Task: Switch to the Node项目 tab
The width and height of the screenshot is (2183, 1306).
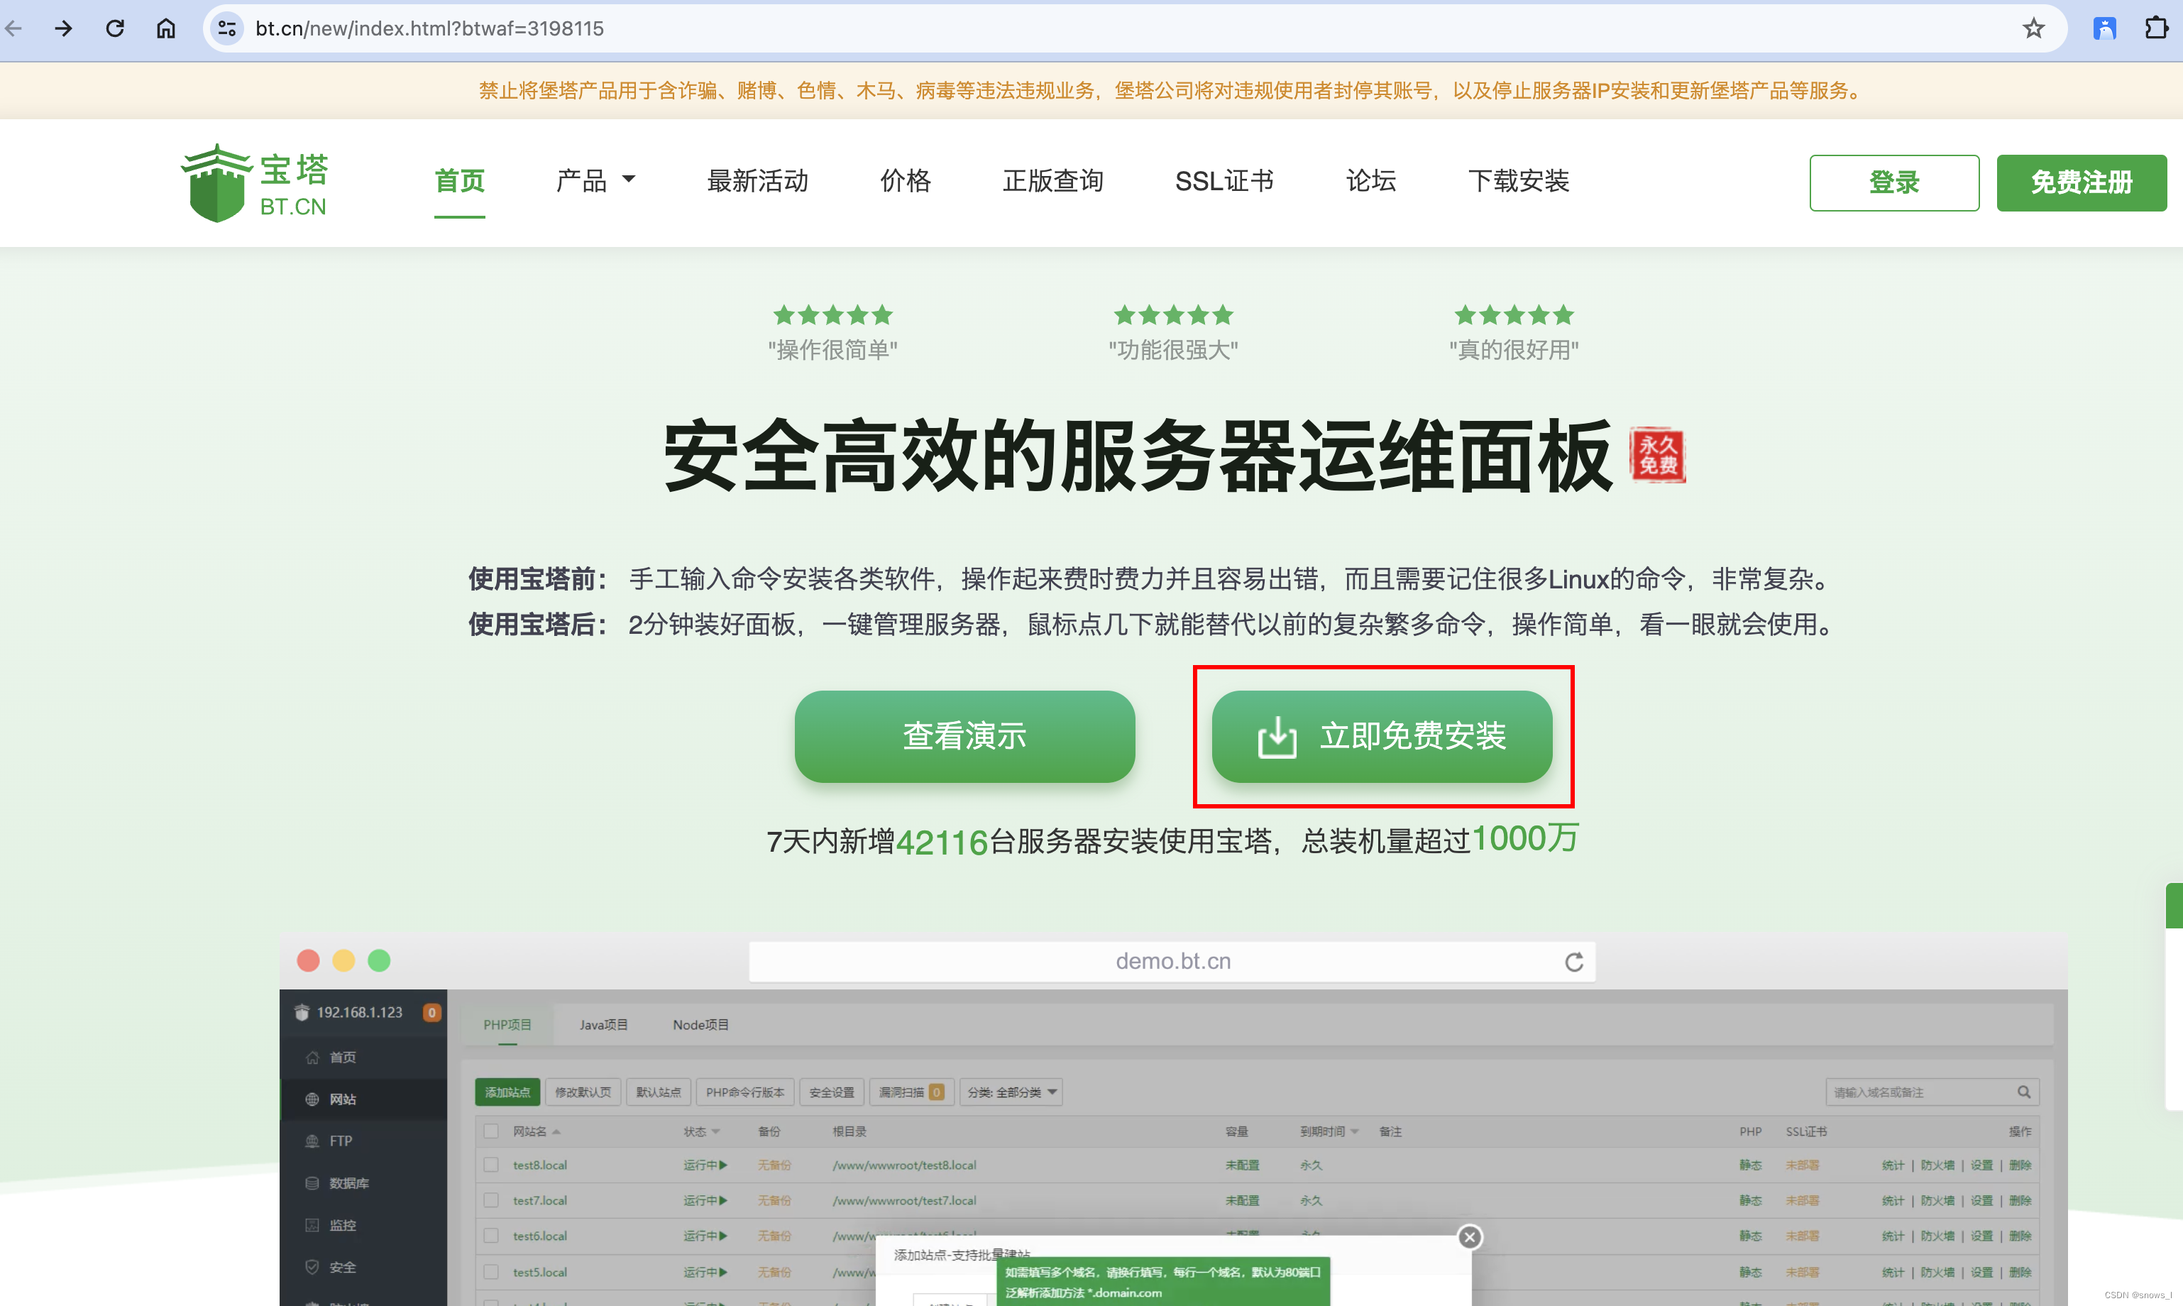Action: 700,1024
